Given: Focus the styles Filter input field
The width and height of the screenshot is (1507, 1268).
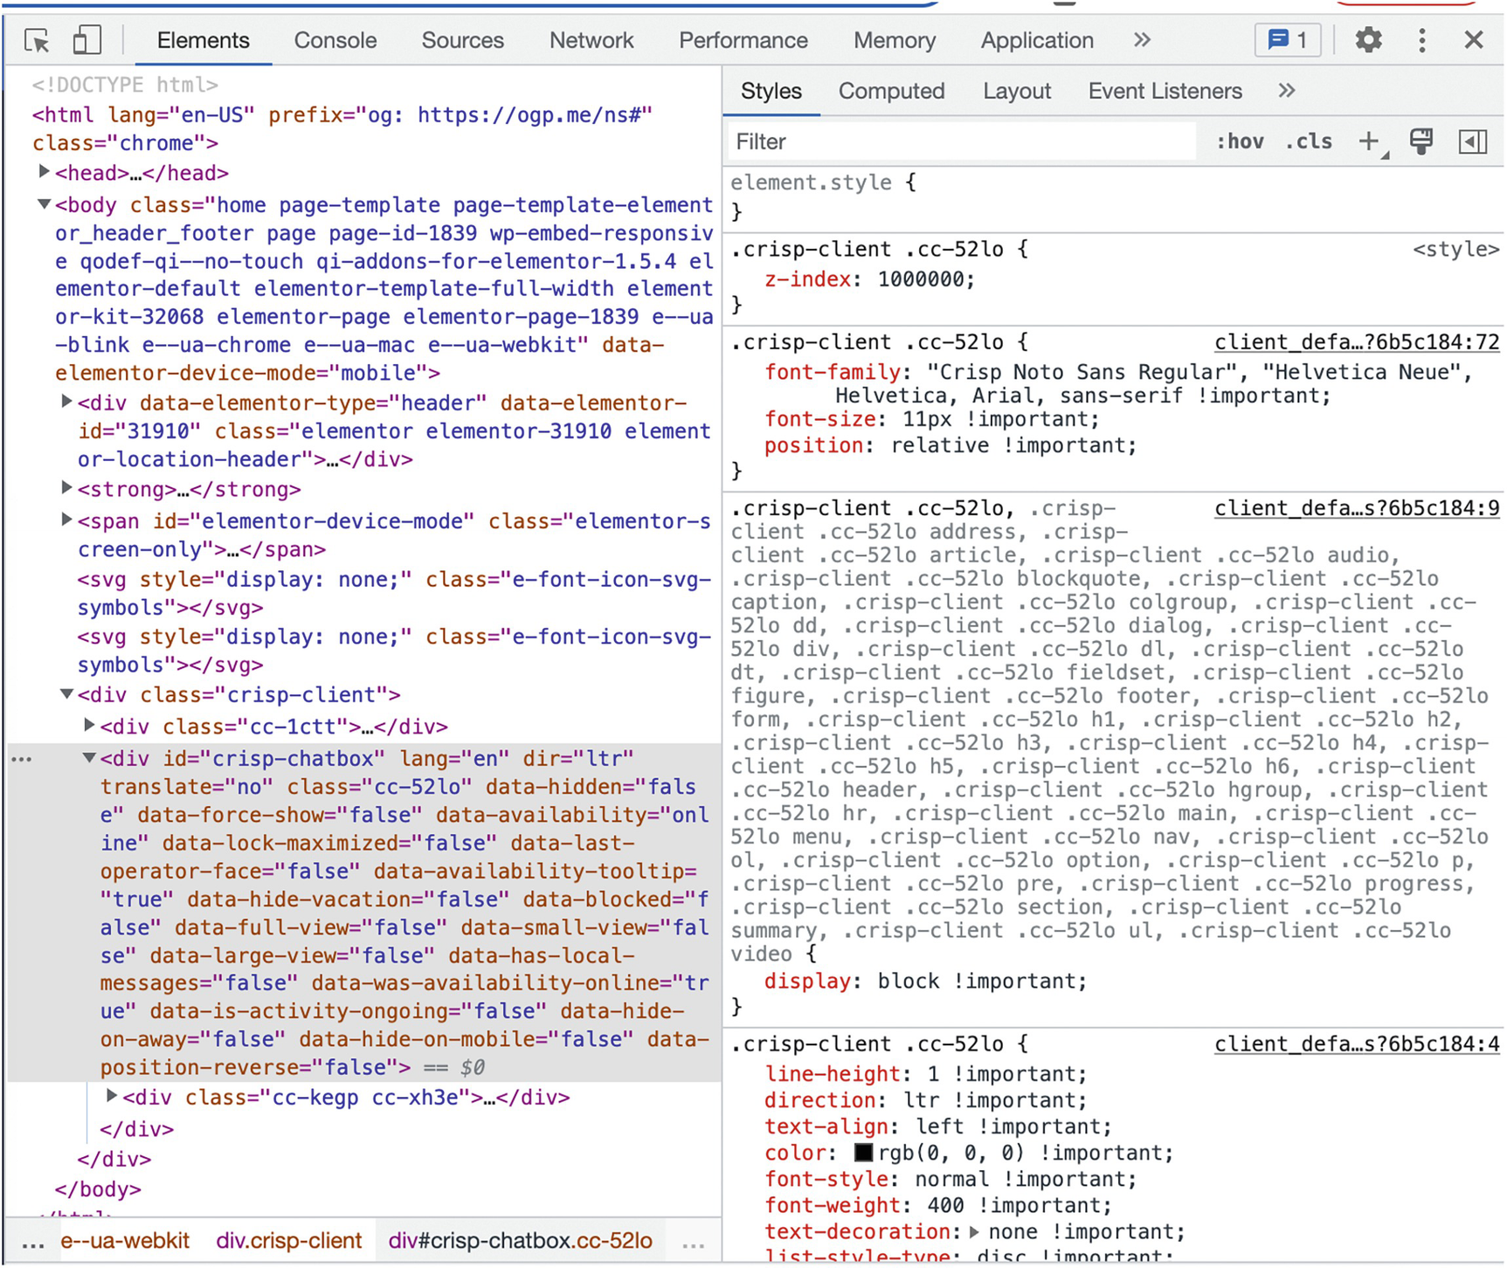Looking at the screenshot, I should click(961, 141).
